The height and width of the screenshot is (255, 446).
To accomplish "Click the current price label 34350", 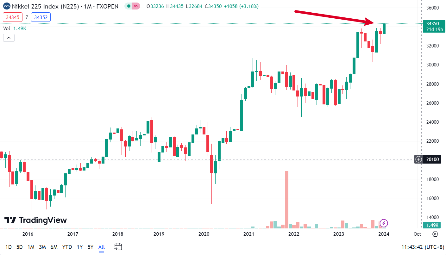I will pyautogui.click(x=433, y=24).
